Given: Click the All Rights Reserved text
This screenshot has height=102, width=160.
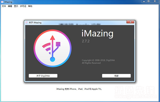Looking at the screenshot, I should (91, 63).
